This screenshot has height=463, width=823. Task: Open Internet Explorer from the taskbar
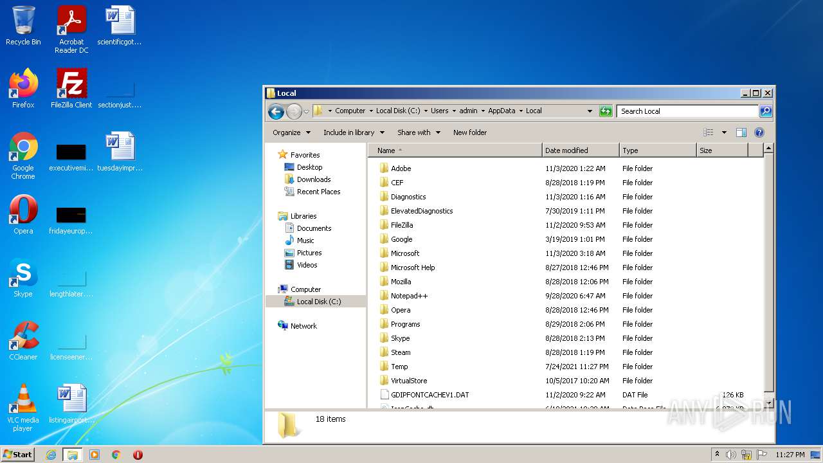(51, 455)
